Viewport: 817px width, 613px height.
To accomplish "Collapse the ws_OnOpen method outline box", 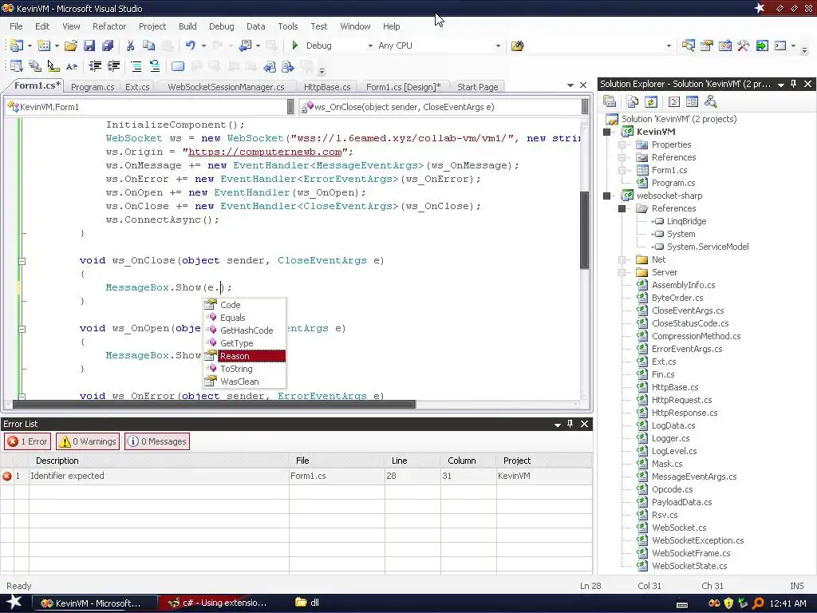I will coord(22,329).
